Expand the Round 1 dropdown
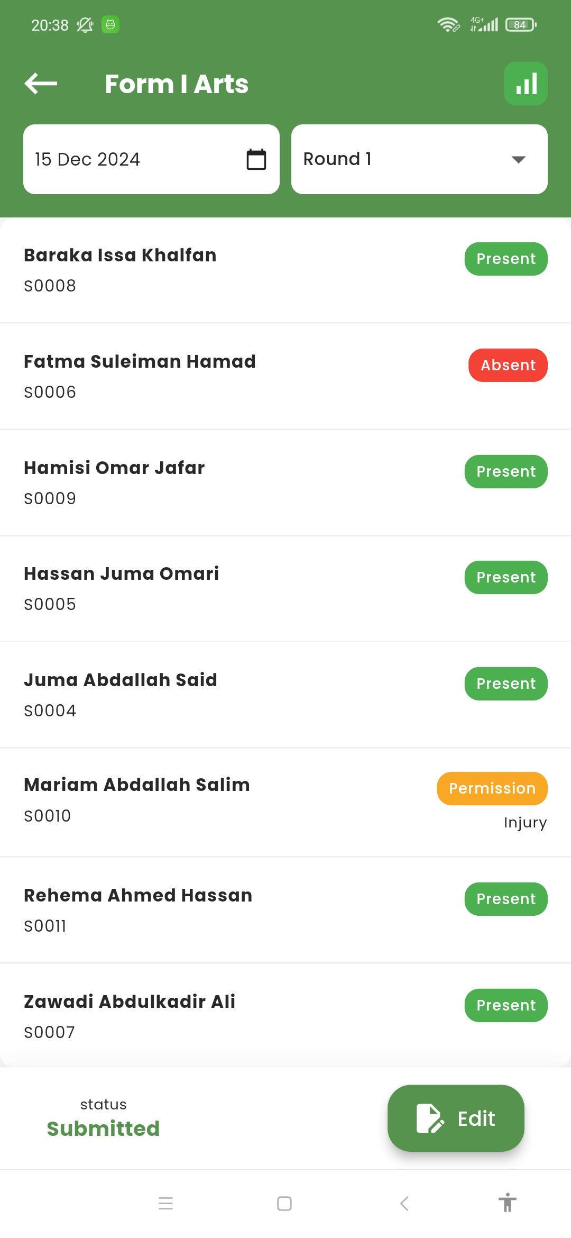 (x=419, y=159)
